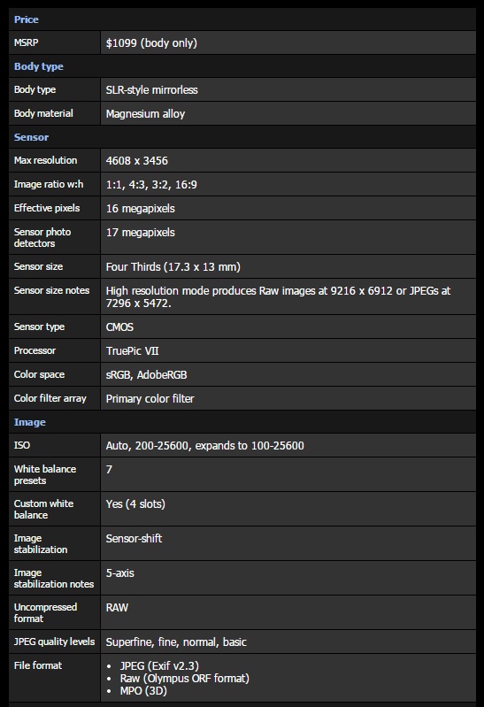Viewport: 484px width, 707px height.
Task: Click the Custom white balance label
Action: [43, 509]
